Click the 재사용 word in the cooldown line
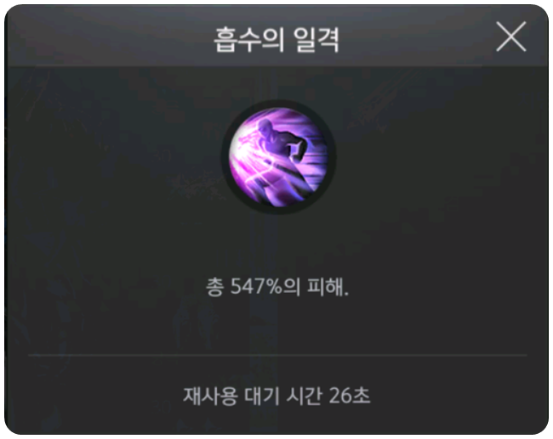 pos(210,396)
